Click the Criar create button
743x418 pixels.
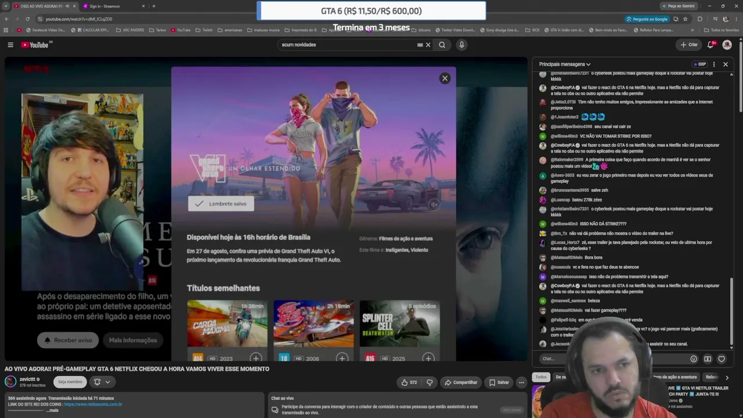pos(689,45)
